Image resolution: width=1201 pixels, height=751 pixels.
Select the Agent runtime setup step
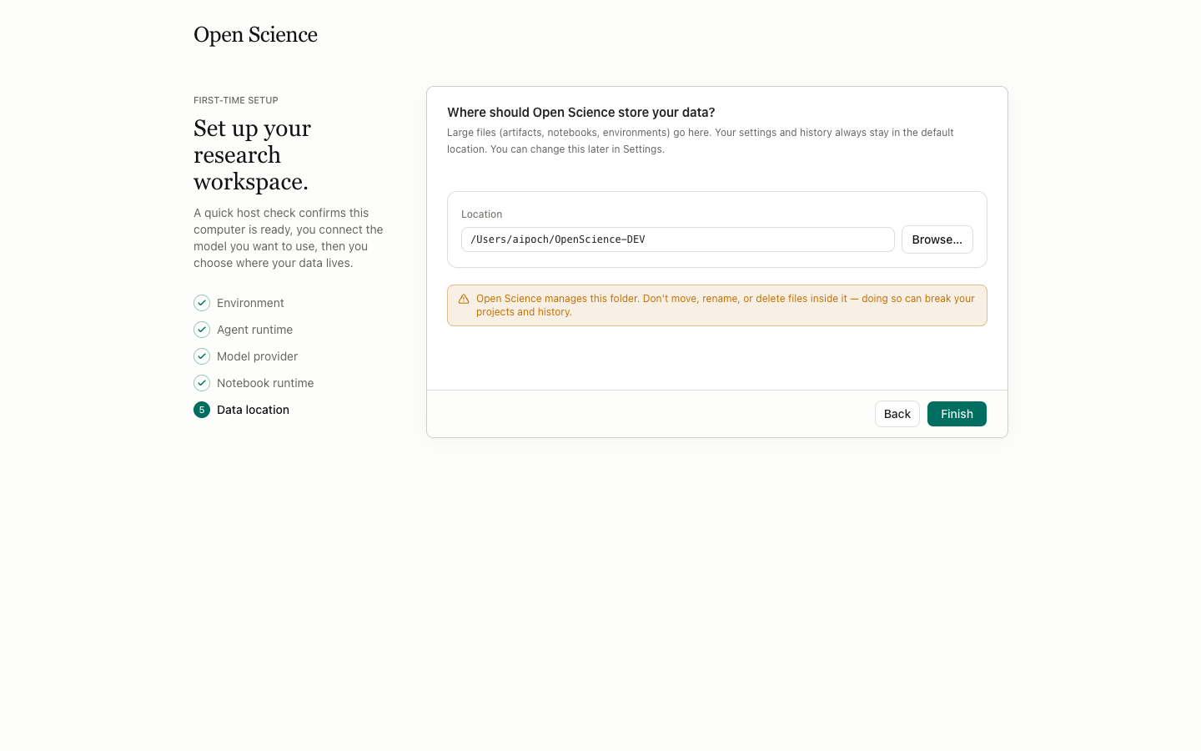tap(254, 330)
